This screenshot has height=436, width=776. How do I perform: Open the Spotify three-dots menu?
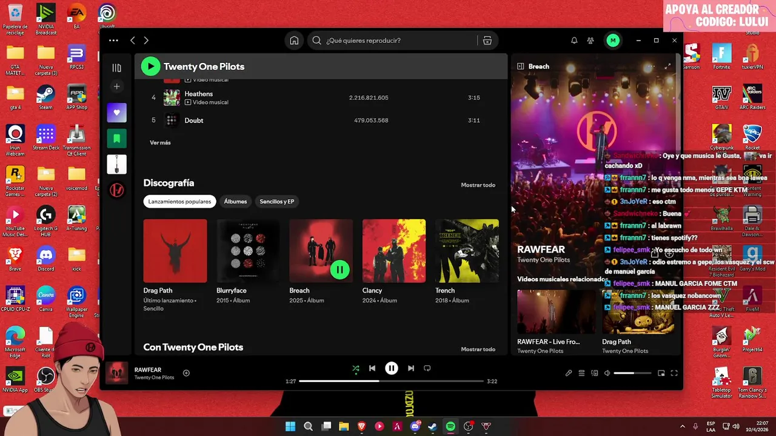(x=113, y=41)
